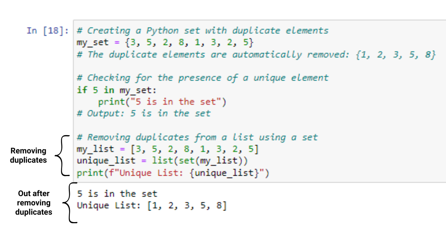Click the 'Unique List: [1, 2, 3, 5, 8]' output
Screen dimensions: 446x234
point(152,205)
